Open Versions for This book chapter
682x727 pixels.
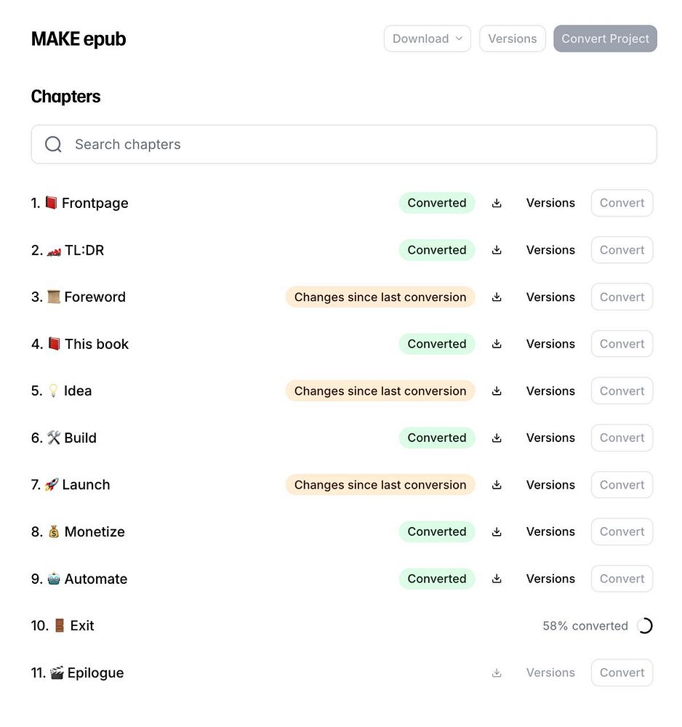550,344
